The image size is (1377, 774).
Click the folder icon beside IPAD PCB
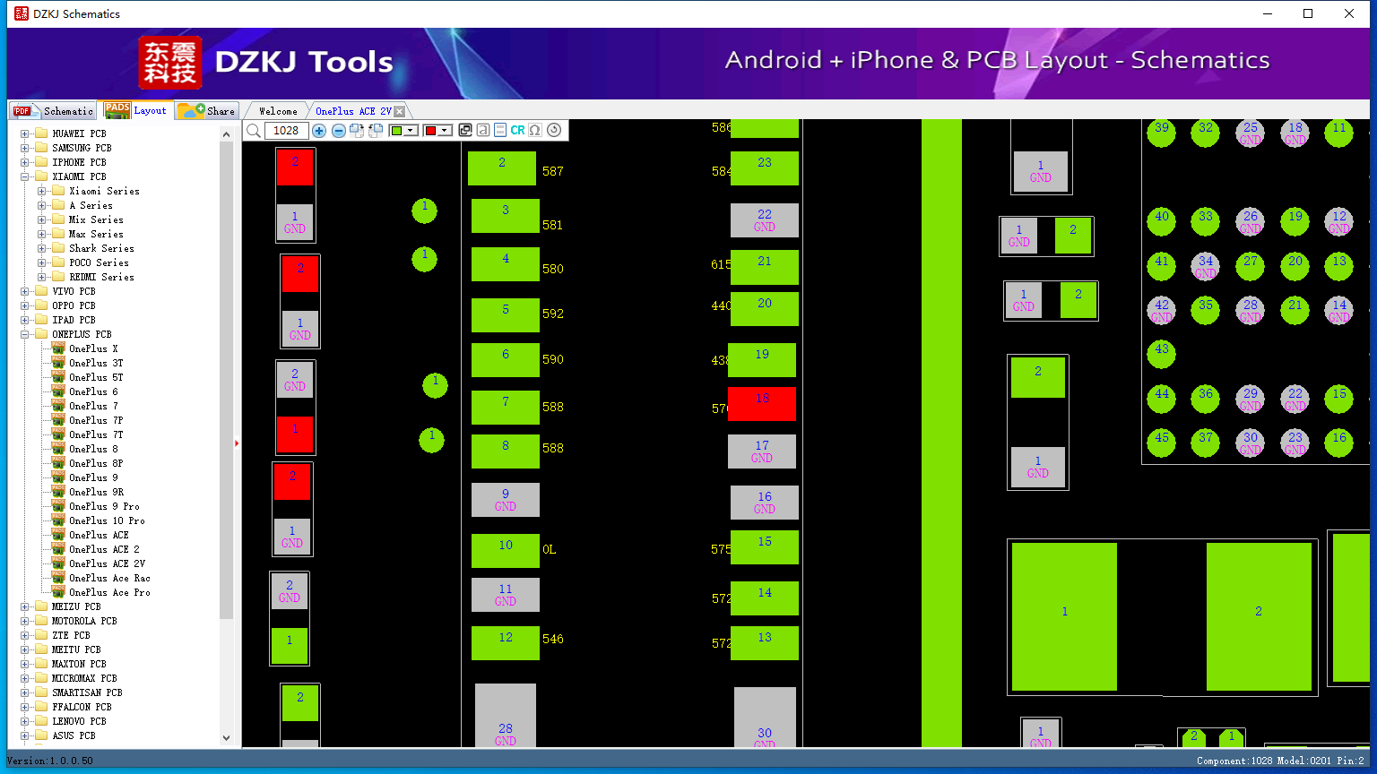coord(41,320)
